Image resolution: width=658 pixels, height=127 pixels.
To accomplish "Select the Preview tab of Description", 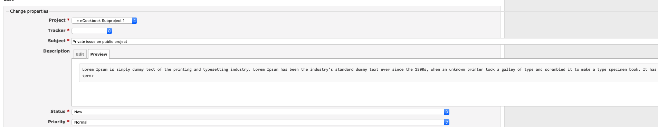I will coord(99,54).
